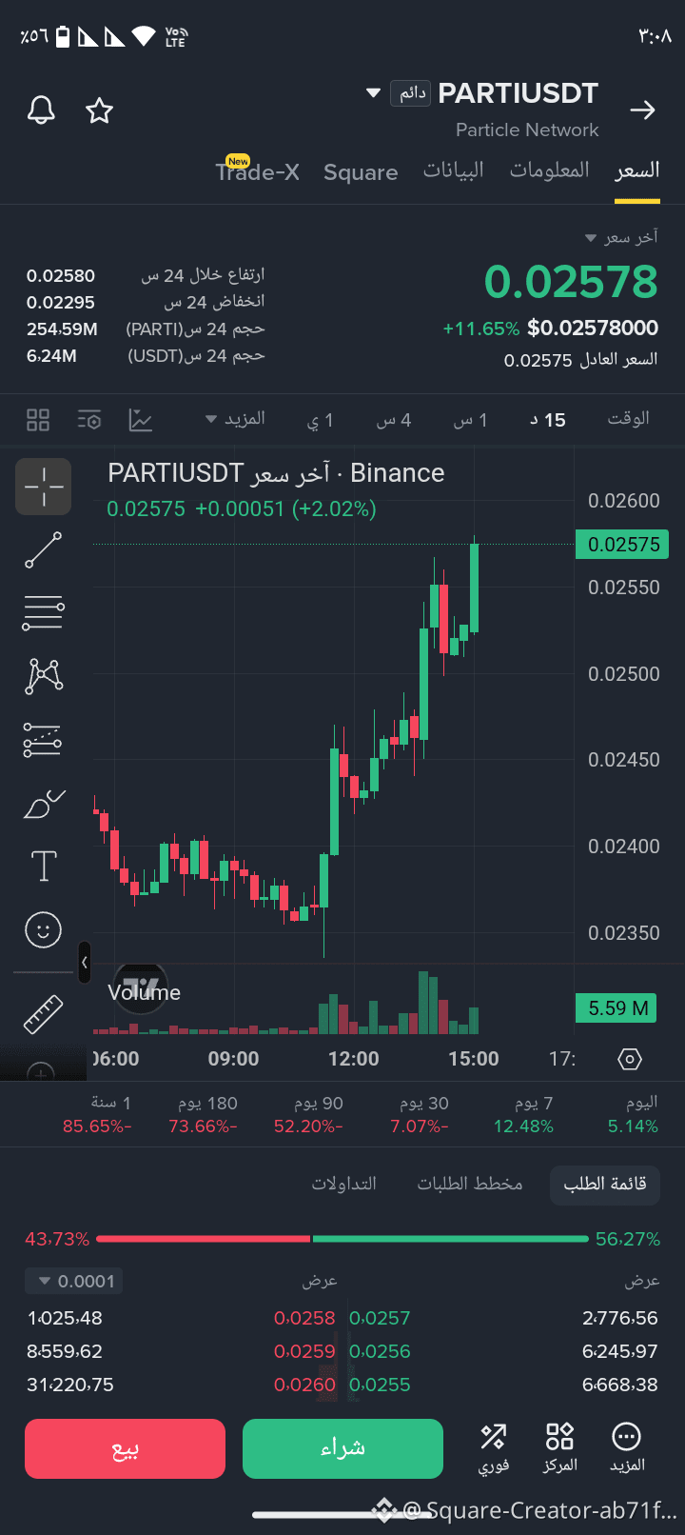
Task: Open the المعلومات tab
Action: (549, 170)
